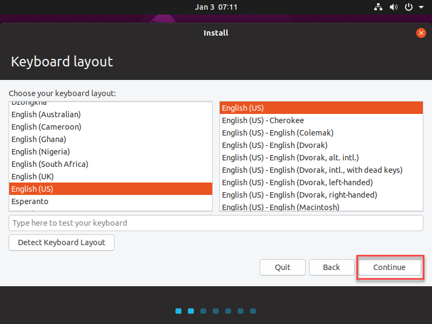Viewport: 432px width, 324px height.
Task: Click the power icon in top bar
Action: click(409, 7)
